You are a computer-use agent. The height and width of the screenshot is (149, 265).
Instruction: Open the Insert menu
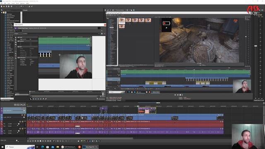(13, 3)
